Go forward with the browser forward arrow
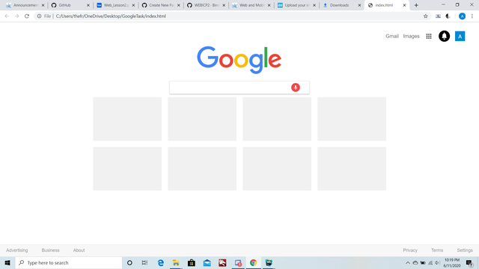The image size is (479, 269). click(16, 16)
